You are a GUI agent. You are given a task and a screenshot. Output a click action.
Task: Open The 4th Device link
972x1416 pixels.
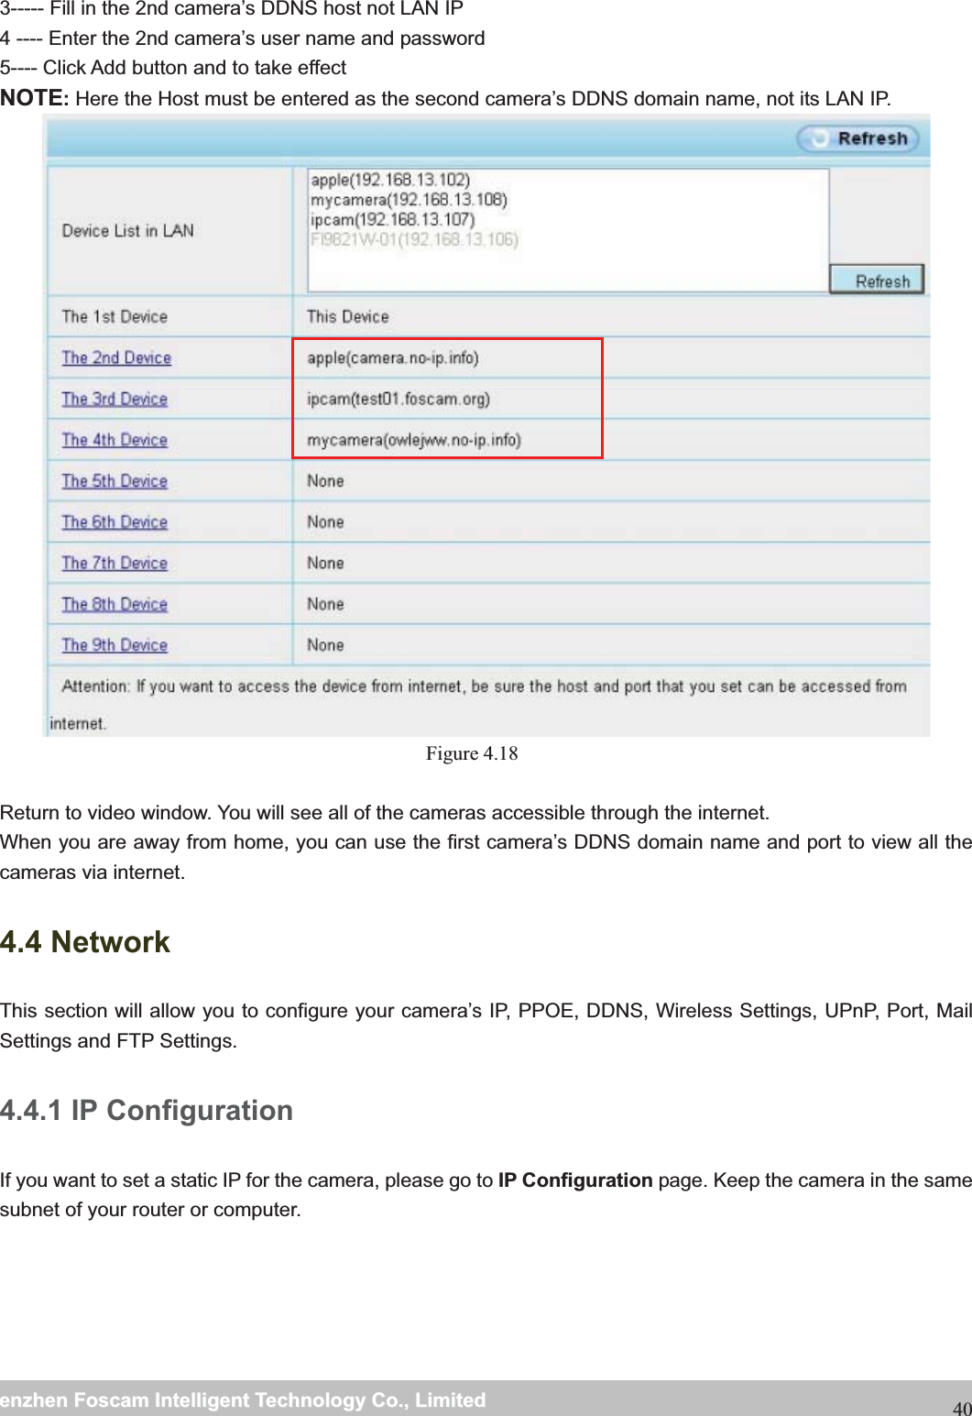pyautogui.click(x=115, y=440)
